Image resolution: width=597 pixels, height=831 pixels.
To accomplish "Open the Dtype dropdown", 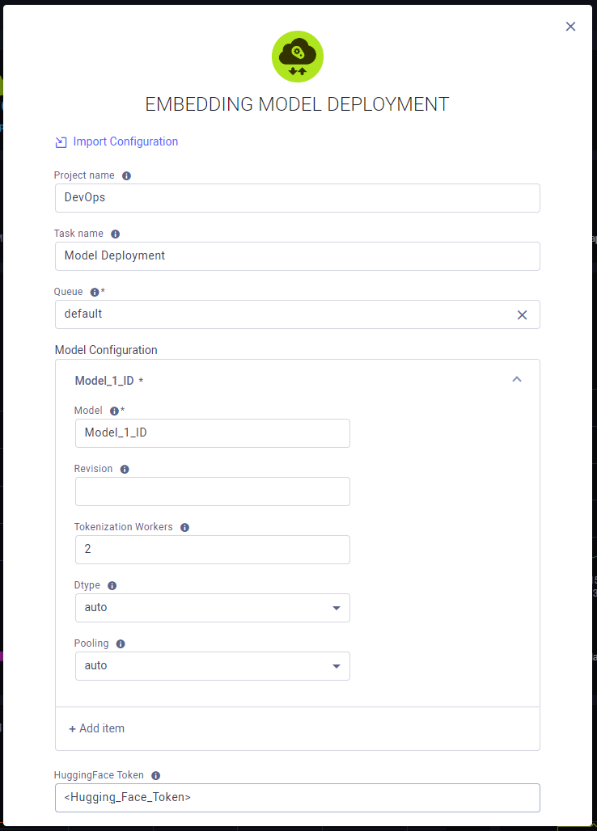I will tap(336, 608).
